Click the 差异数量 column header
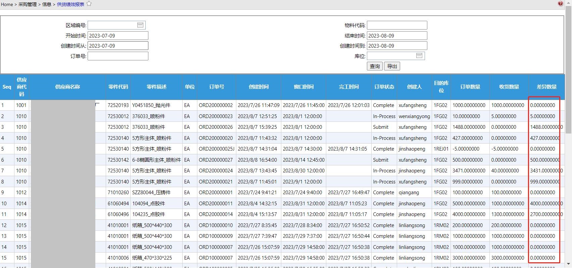Viewport: 572px width, 268px height. pos(546,87)
